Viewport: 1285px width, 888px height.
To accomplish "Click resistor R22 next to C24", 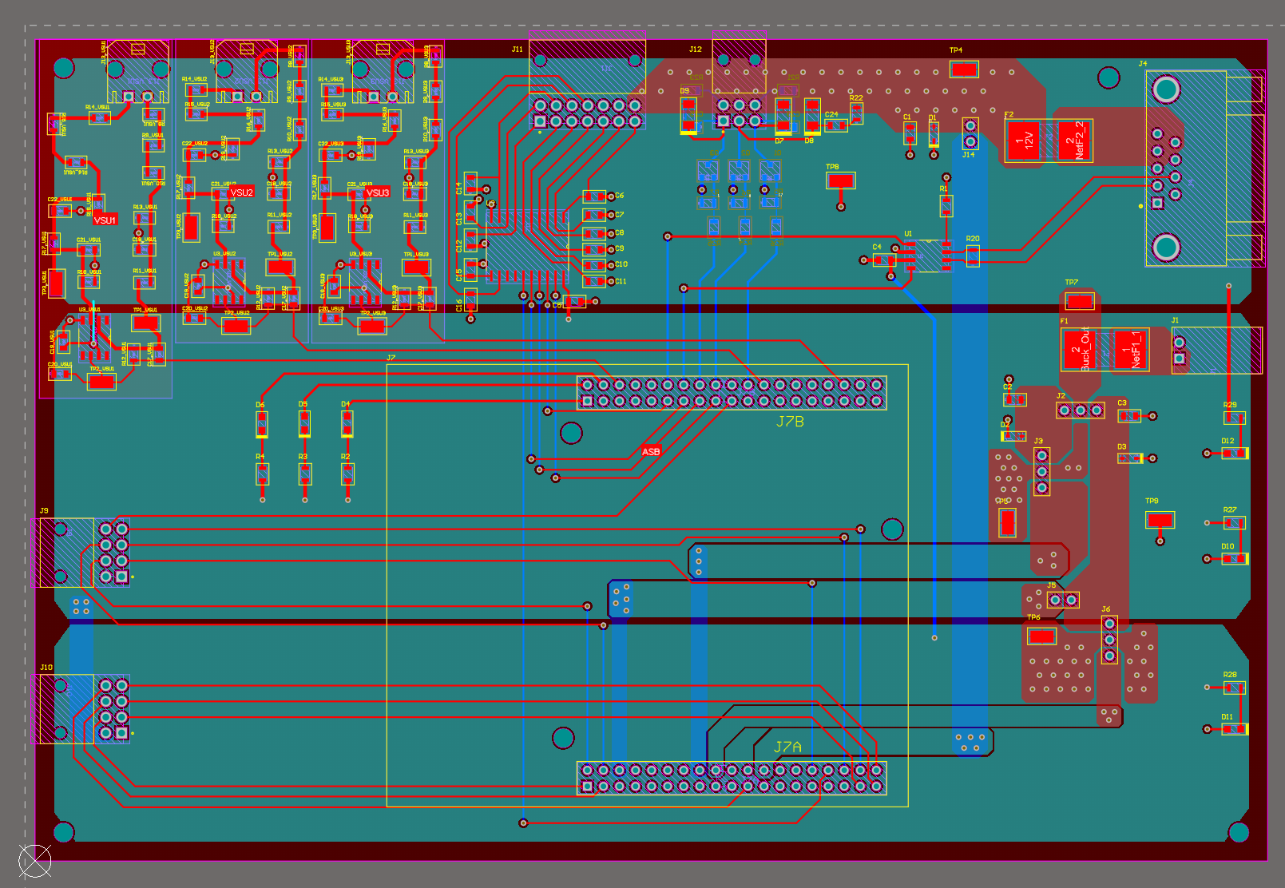I will point(856,113).
